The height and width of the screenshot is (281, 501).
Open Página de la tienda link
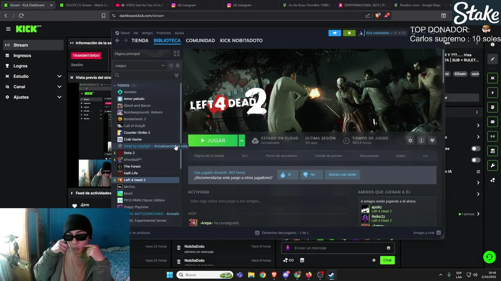(x=209, y=156)
